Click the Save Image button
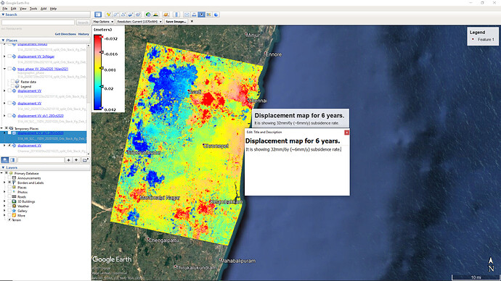The width and height of the screenshot is (501, 281). [176, 21]
